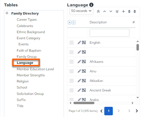Viewport: 145px width, 119px height.
Task: Tick the checkbox for English row
Action: [72, 43]
